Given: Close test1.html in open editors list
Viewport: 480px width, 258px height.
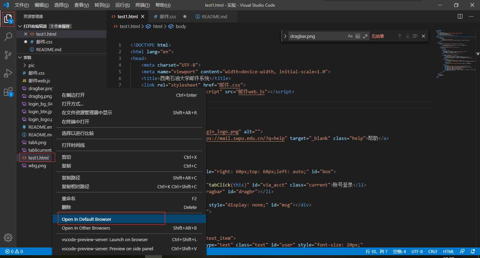Looking at the screenshot, I should coord(25,34).
